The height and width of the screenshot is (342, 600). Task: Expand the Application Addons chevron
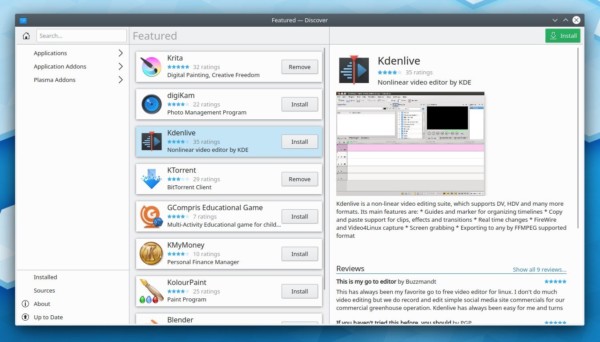coord(121,66)
